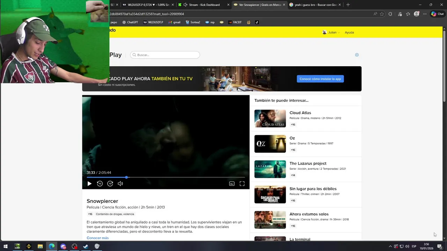Screen dimensions: 447x251
Task: Click the Buscar search field
Action: pos(165,55)
